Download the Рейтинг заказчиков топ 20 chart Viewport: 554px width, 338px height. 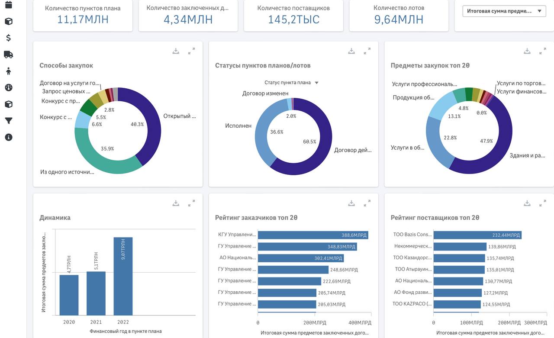coord(351,203)
